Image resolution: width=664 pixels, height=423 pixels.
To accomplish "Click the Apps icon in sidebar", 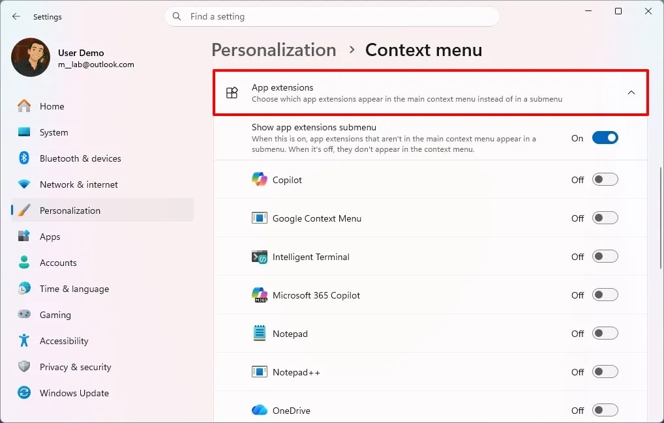I will [x=24, y=237].
